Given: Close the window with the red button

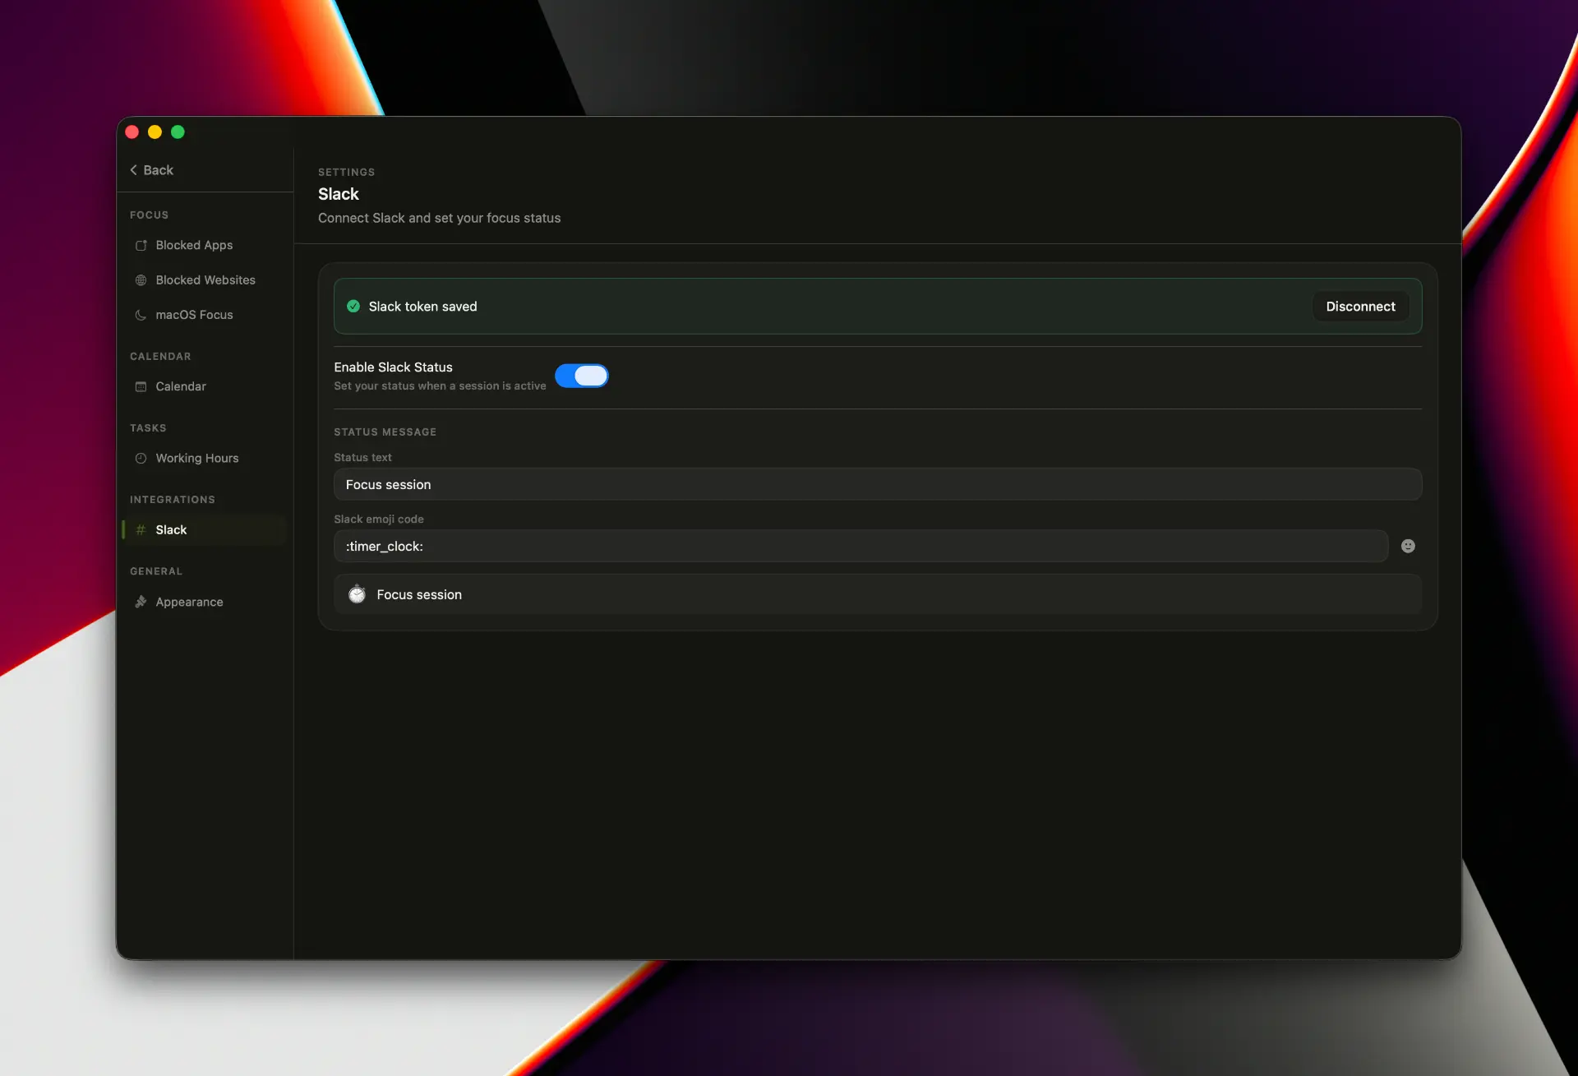Looking at the screenshot, I should 131,132.
